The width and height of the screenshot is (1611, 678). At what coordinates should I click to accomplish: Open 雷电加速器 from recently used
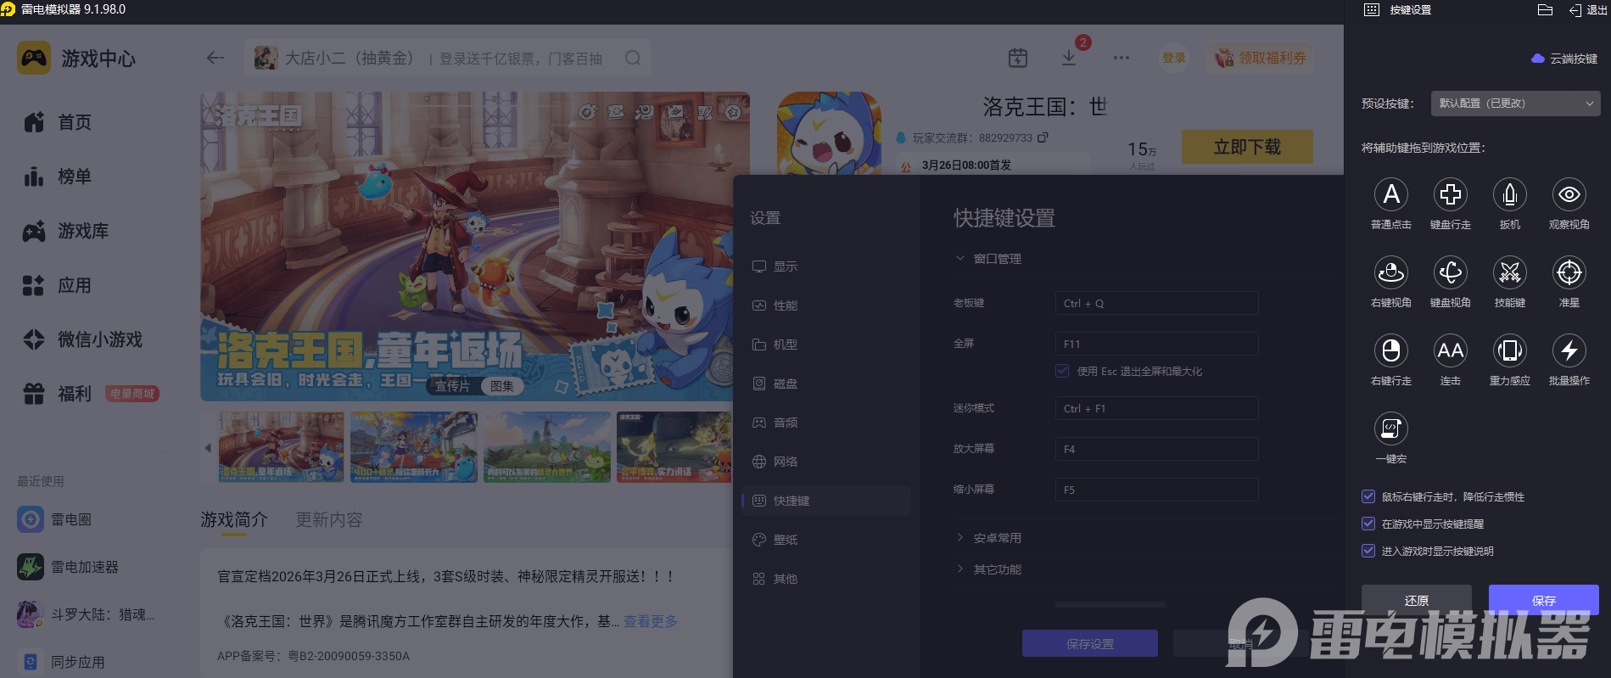click(68, 567)
